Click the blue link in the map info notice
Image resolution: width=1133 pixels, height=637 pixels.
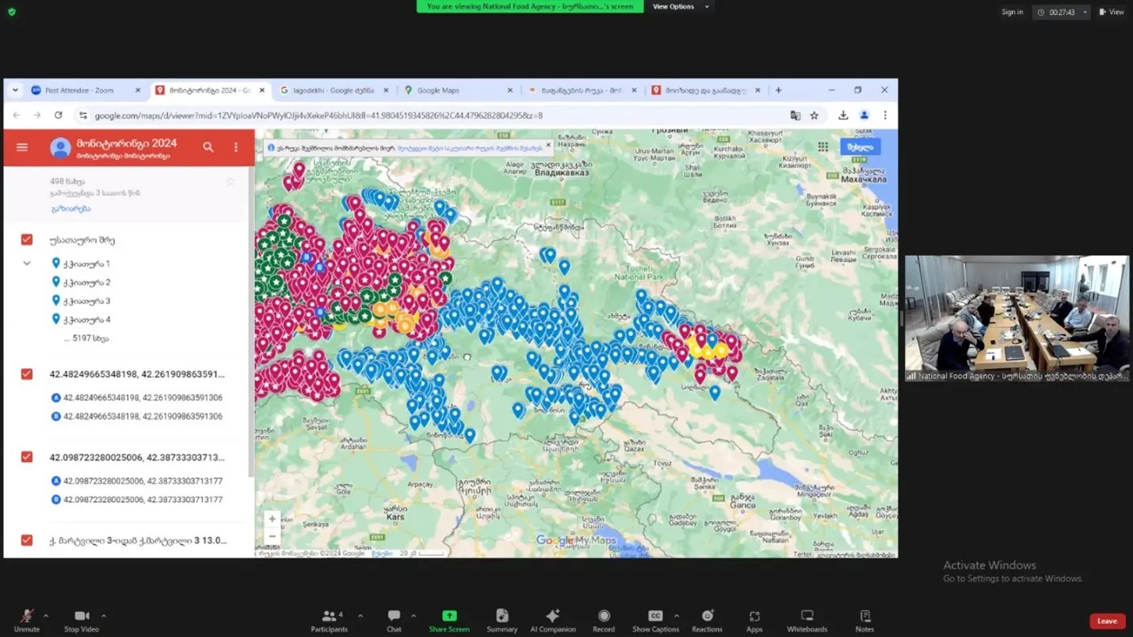(470, 147)
